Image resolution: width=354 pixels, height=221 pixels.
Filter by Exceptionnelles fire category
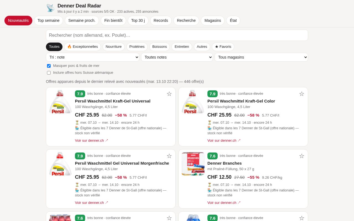[x=82, y=47]
